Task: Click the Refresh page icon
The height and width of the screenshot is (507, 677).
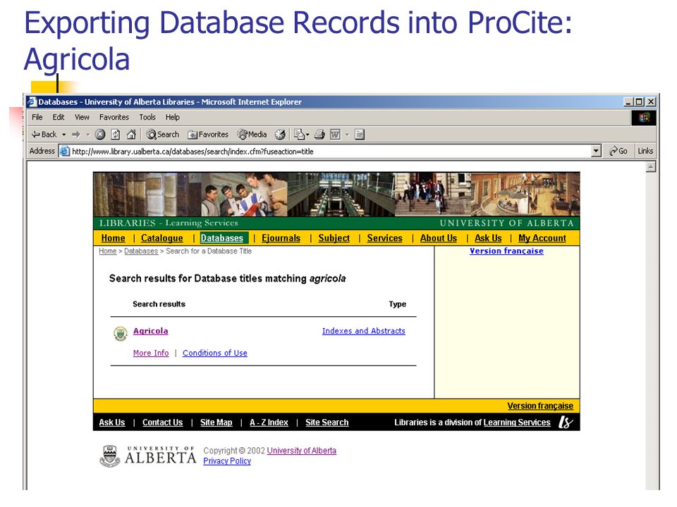Action: pyautogui.click(x=115, y=134)
